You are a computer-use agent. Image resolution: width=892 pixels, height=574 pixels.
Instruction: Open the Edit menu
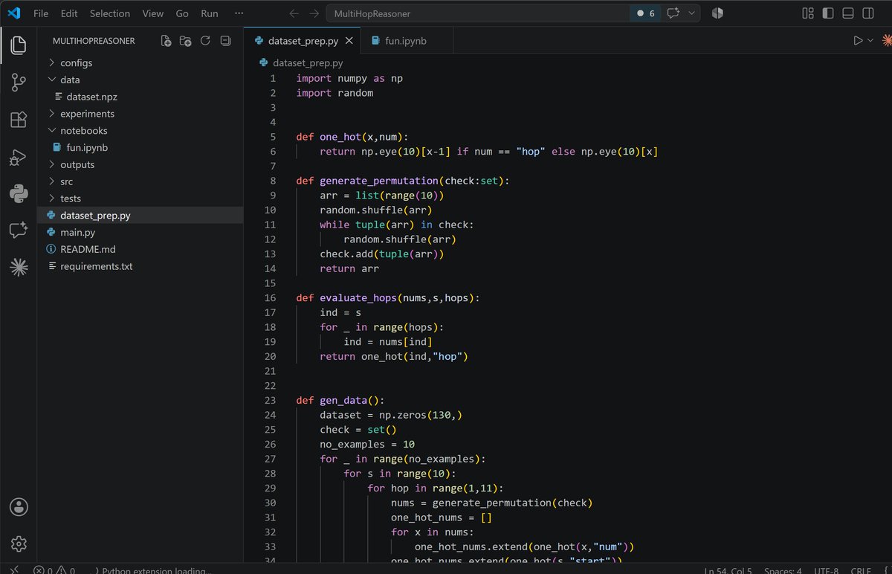[69, 13]
